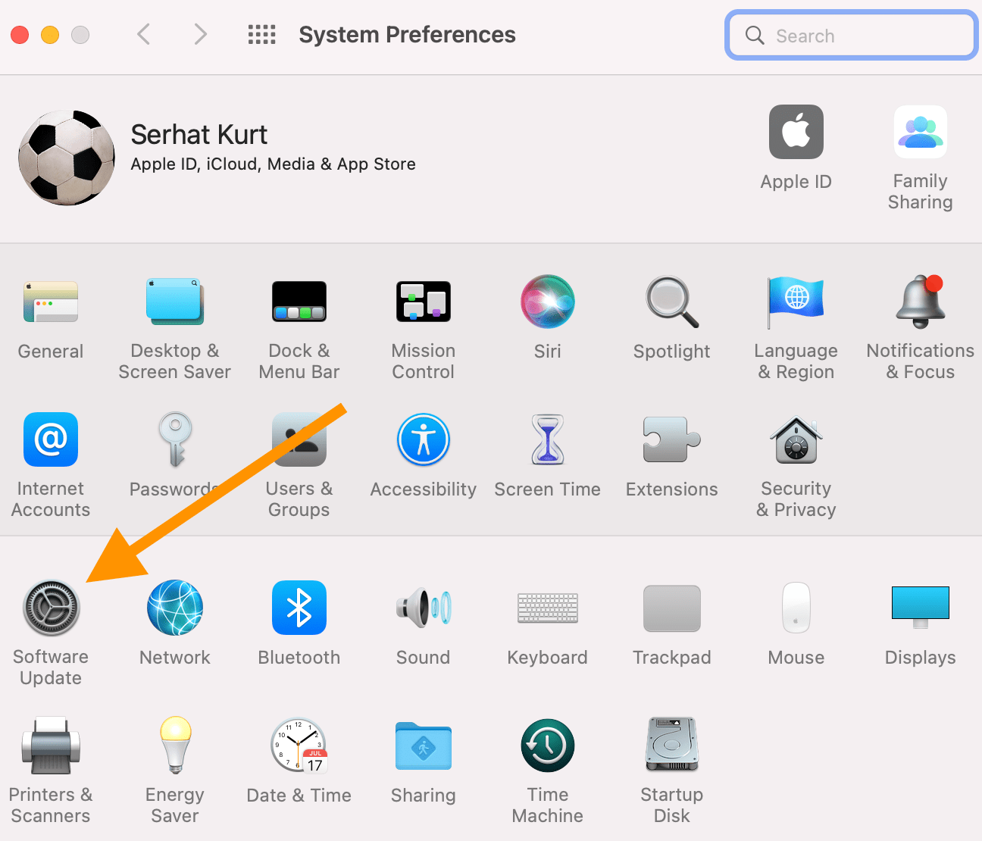Open Users & Groups pane

coord(299,439)
